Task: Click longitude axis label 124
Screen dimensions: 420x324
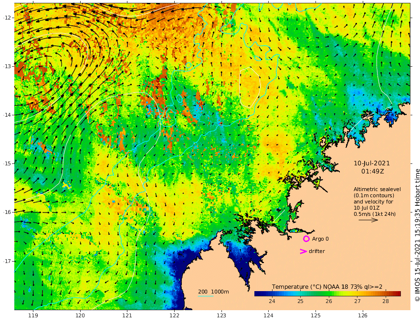Action: tap(269, 315)
